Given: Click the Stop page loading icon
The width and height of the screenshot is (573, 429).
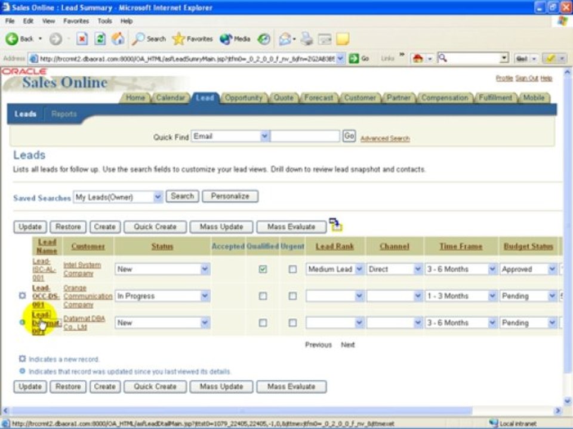Looking at the screenshot, I should point(82,39).
